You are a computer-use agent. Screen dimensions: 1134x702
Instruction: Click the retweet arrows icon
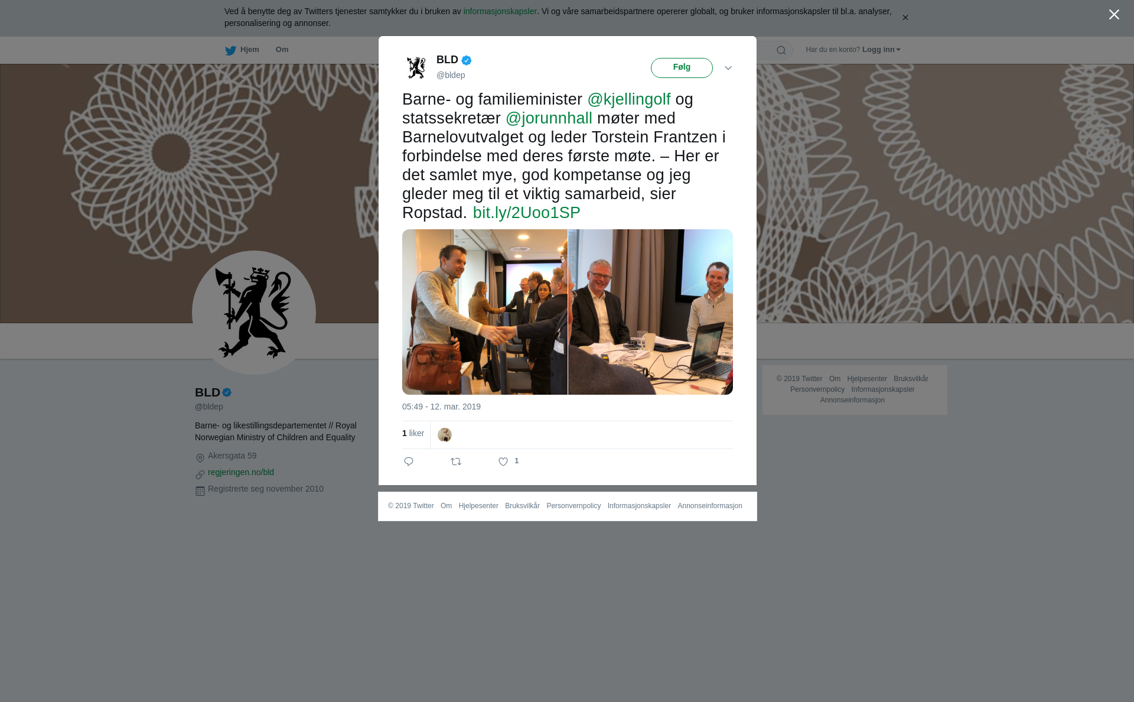point(456,461)
